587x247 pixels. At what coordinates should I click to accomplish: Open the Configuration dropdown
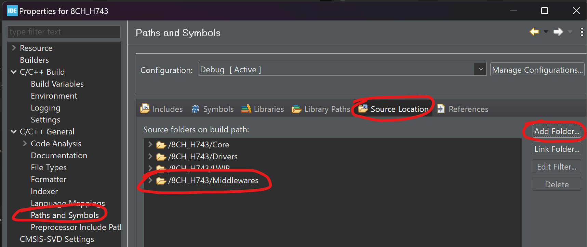coord(480,69)
